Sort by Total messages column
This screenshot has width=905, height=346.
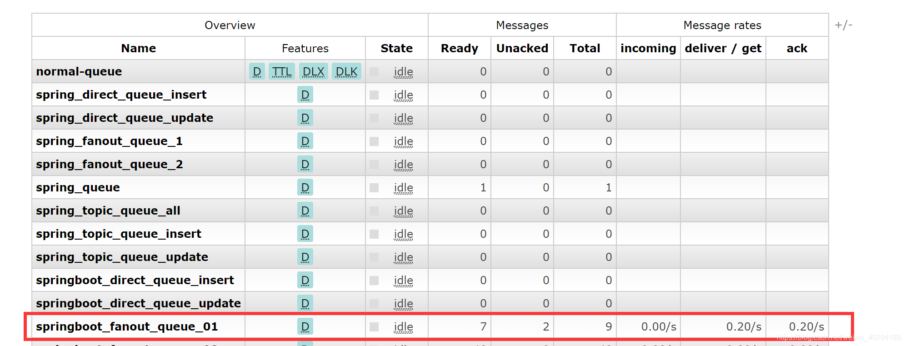pos(585,48)
